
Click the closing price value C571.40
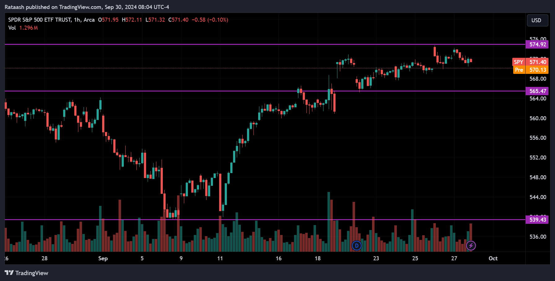[x=178, y=20]
